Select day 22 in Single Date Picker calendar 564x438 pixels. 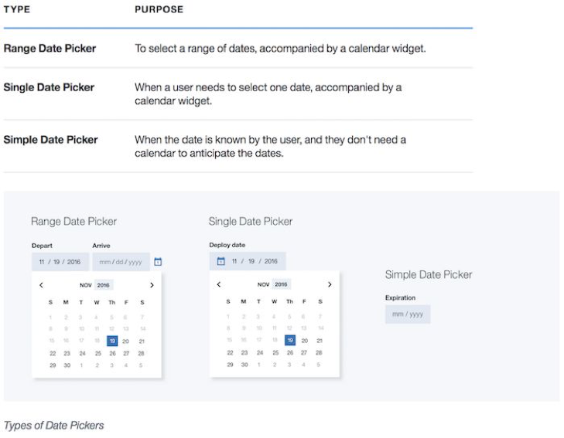point(230,353)
